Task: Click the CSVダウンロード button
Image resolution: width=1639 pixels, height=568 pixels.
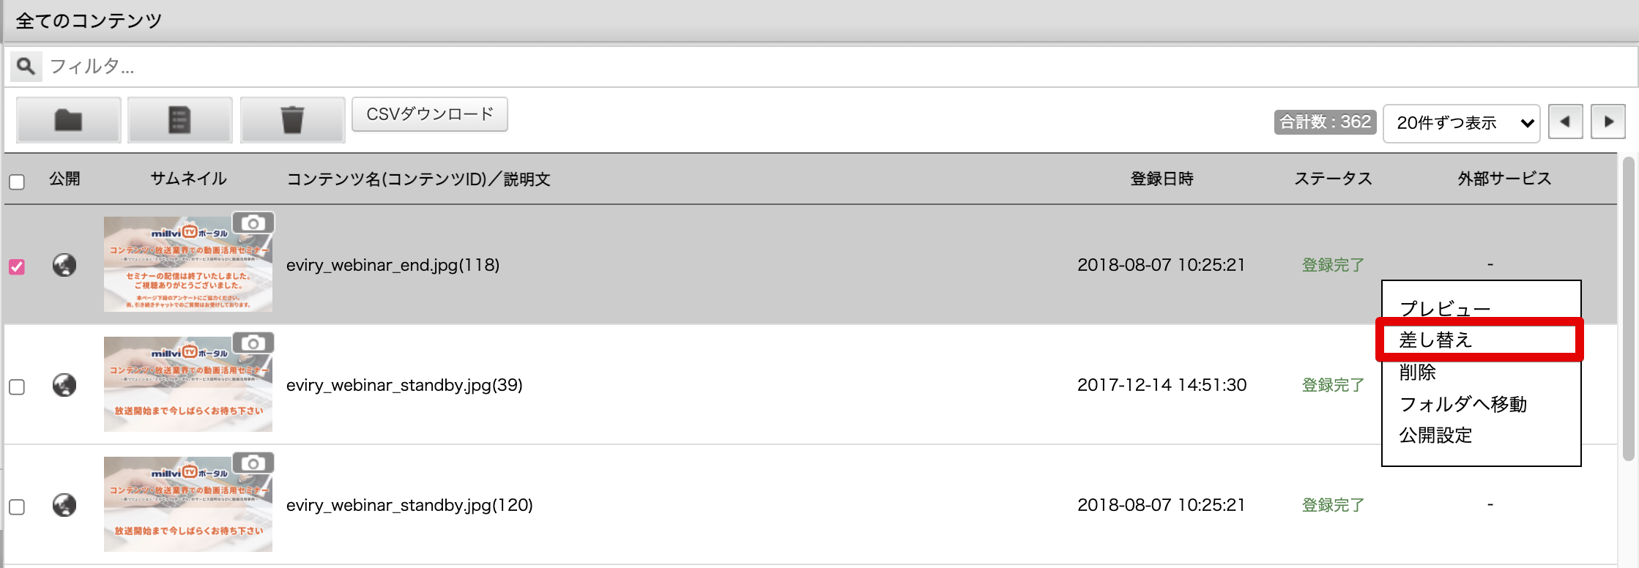Action: (430, 114)
